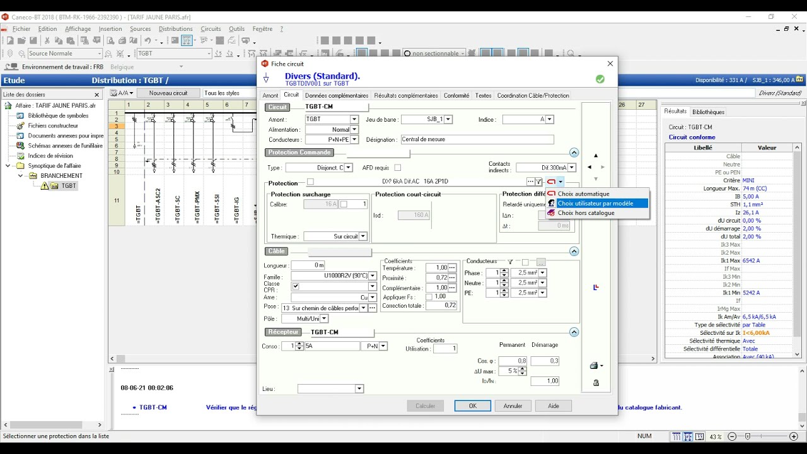Open the Distributions menu
The width and height of the screenshot is (807, 454).
175,29
